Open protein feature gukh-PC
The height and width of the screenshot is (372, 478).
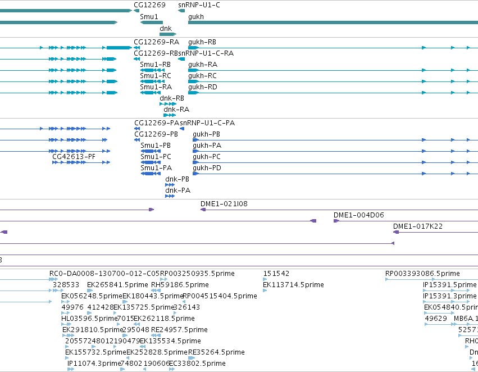click(x=206, y=157)
